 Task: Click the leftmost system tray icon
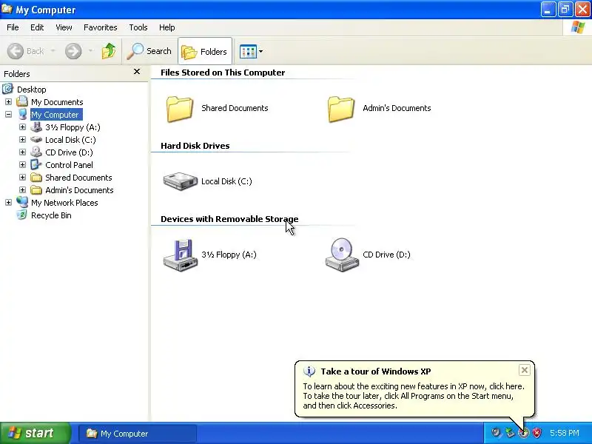point(496,433)
